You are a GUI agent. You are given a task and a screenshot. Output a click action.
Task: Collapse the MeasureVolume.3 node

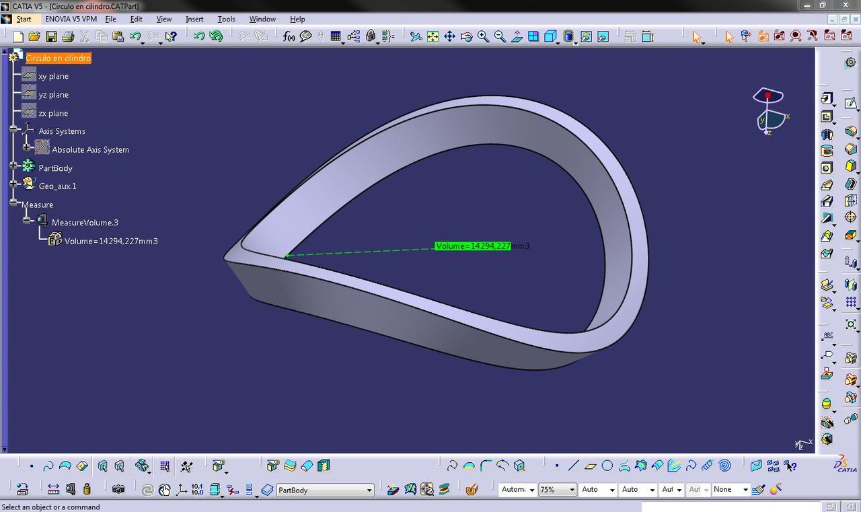(x=27, y=220)
